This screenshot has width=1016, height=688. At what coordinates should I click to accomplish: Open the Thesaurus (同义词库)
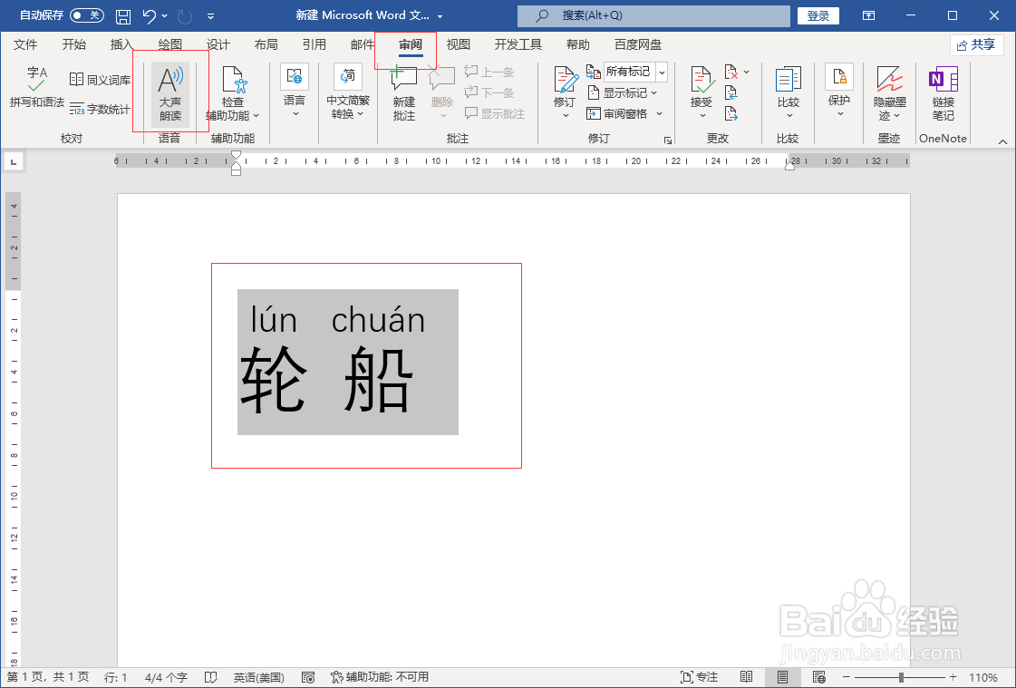click(x=100, y=80)
